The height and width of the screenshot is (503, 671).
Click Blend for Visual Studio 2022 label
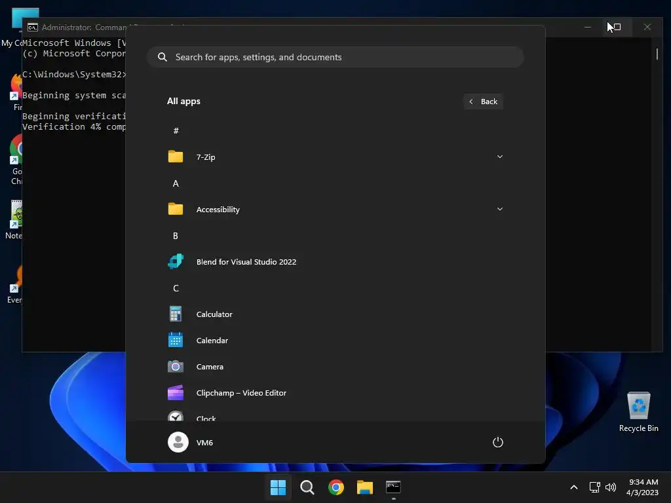[246, 262]
